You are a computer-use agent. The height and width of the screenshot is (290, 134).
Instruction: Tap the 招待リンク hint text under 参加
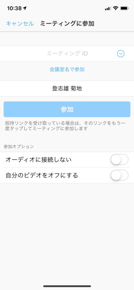coord(65,126)
